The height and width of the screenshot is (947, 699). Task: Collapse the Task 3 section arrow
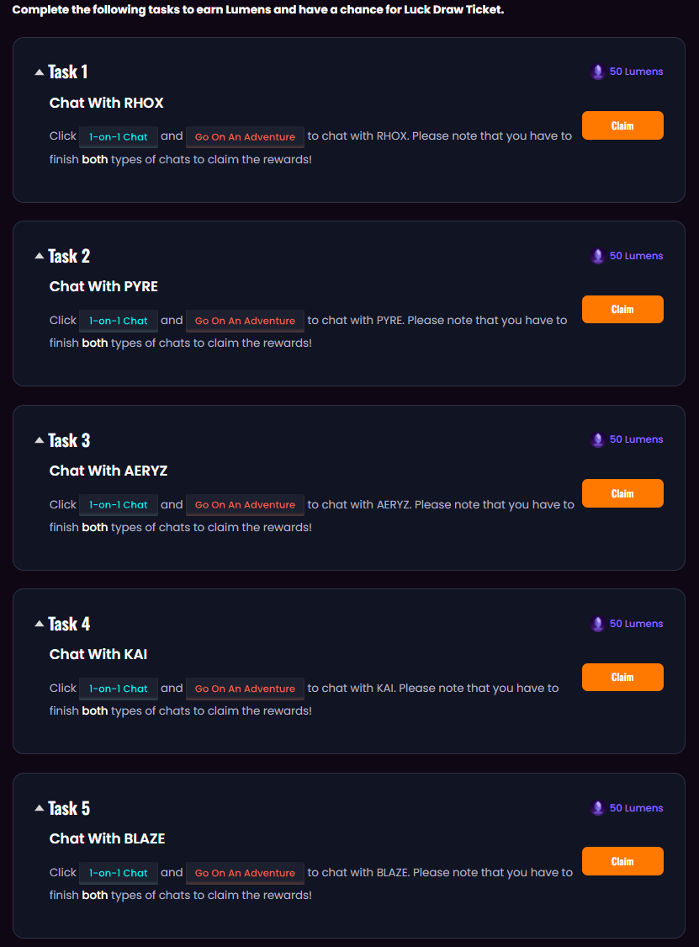39,440
